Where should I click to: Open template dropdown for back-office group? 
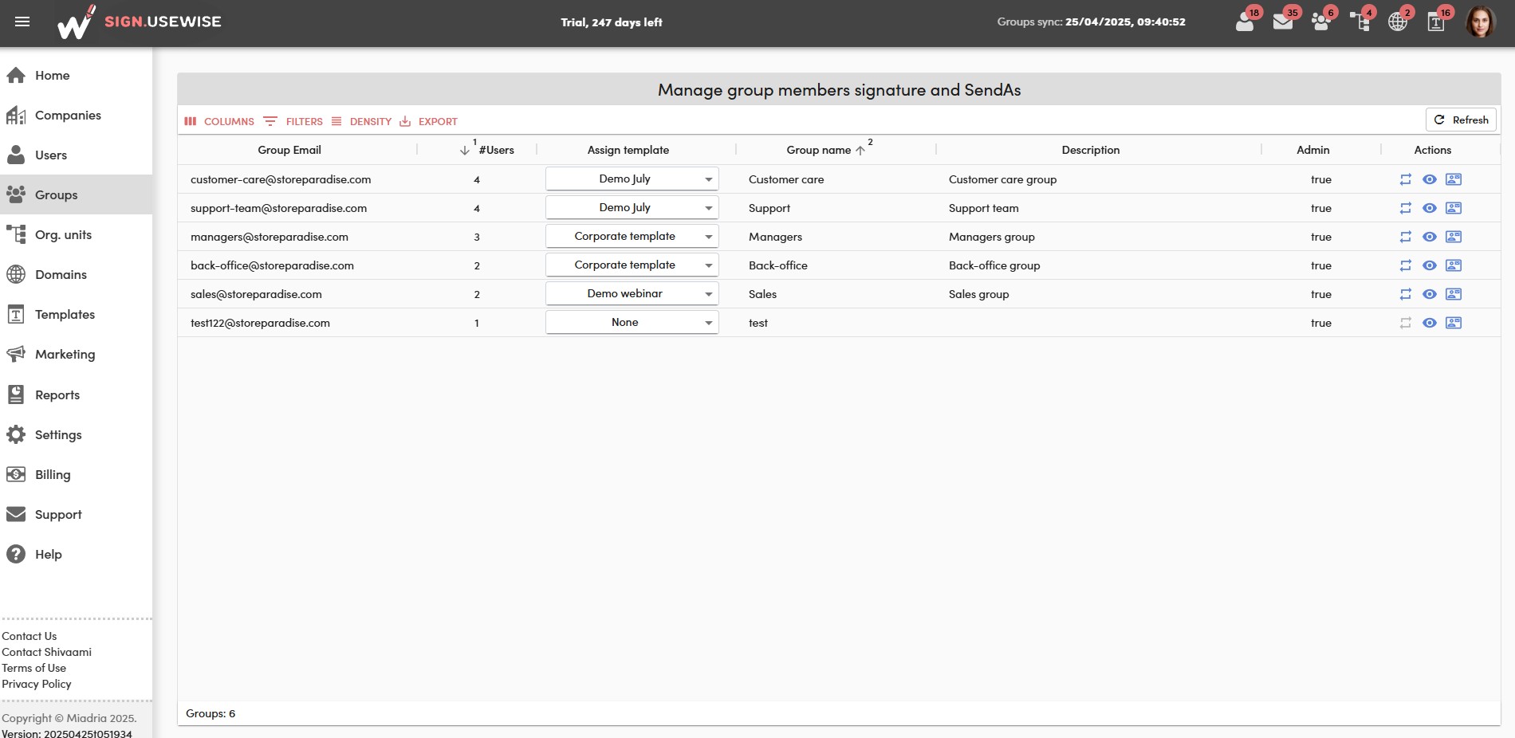[x=632, y=265]
